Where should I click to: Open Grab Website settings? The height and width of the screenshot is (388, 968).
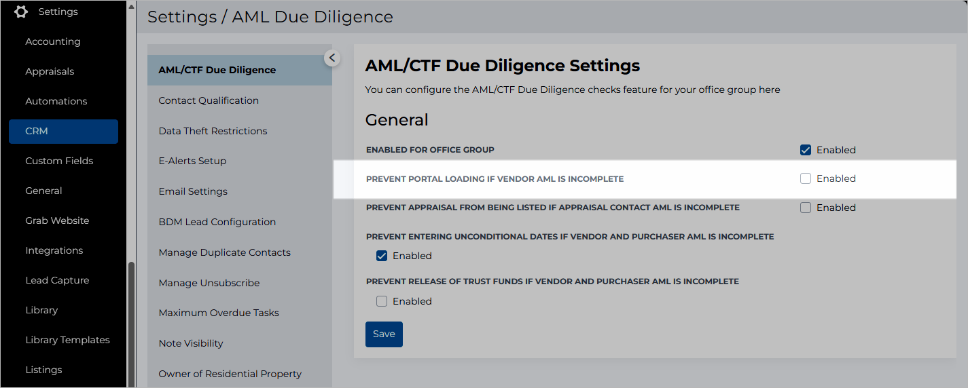[x=57, y=220]
